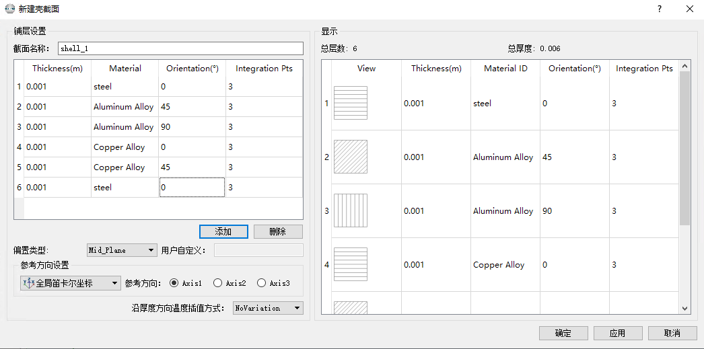Click the Thickness(m) header in layup table

(x=57, y=68)
